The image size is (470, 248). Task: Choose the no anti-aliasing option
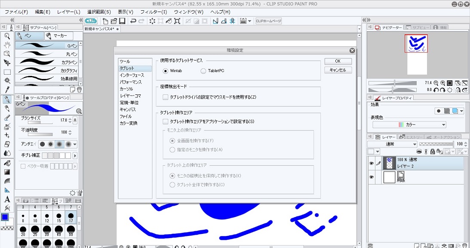(x=43, y=144)
